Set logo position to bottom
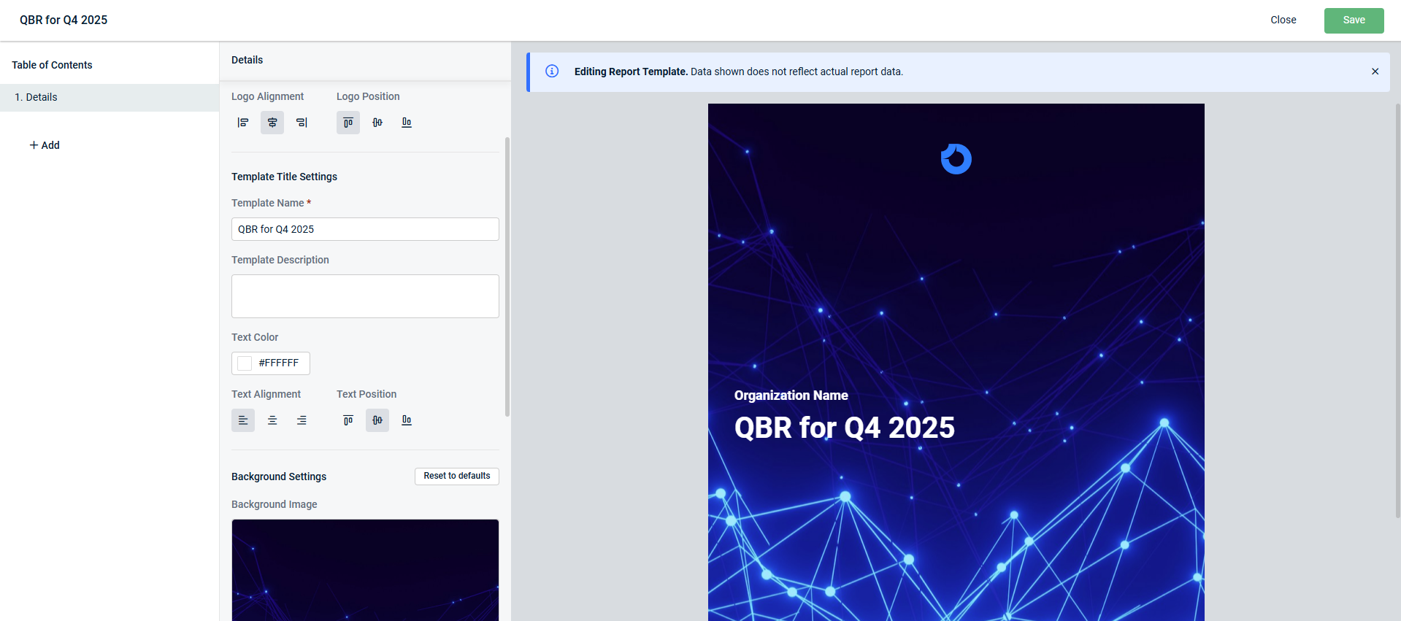This screenshot has width=1401, height=621. [x=407, y=123]
